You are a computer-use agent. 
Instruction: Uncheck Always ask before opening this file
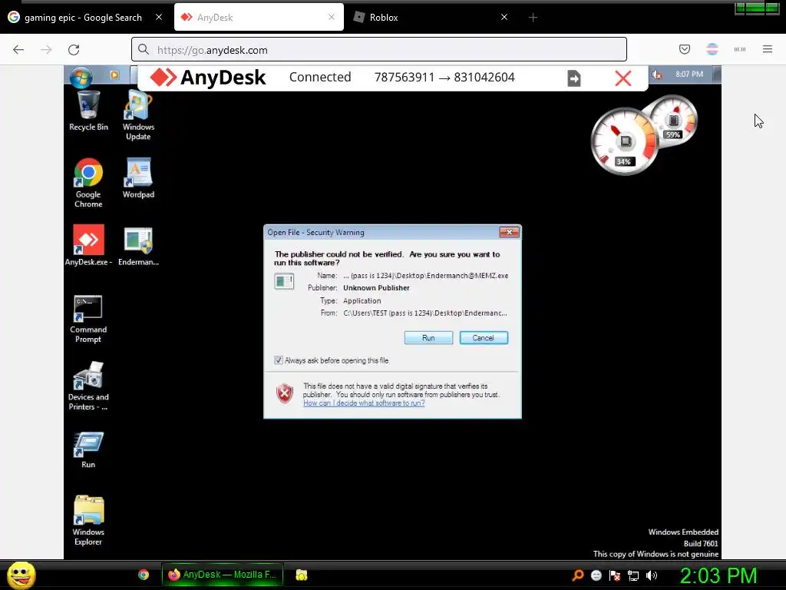pyautogui.click(x=279, y=360)
